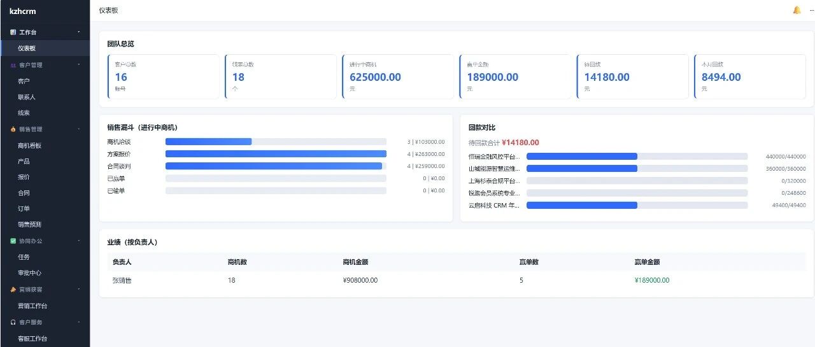Image resolution: width=815 pixels, height=347 pixels.
Task: Click the 负责人 column header
Action: [x=122, y=262]
